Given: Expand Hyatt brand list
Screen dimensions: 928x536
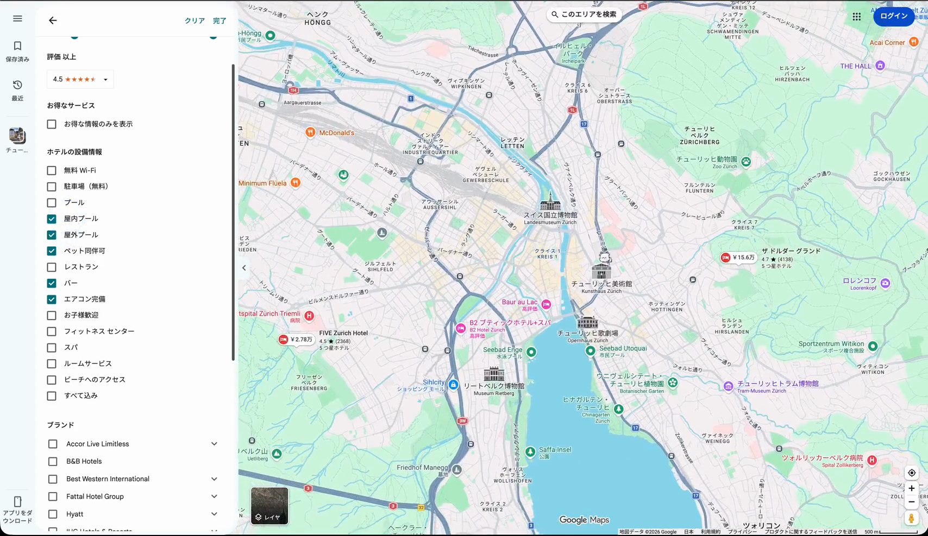Looking at the screenshot, I should 214,514.
